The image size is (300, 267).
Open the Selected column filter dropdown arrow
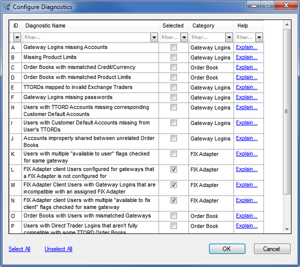[184, 37]
